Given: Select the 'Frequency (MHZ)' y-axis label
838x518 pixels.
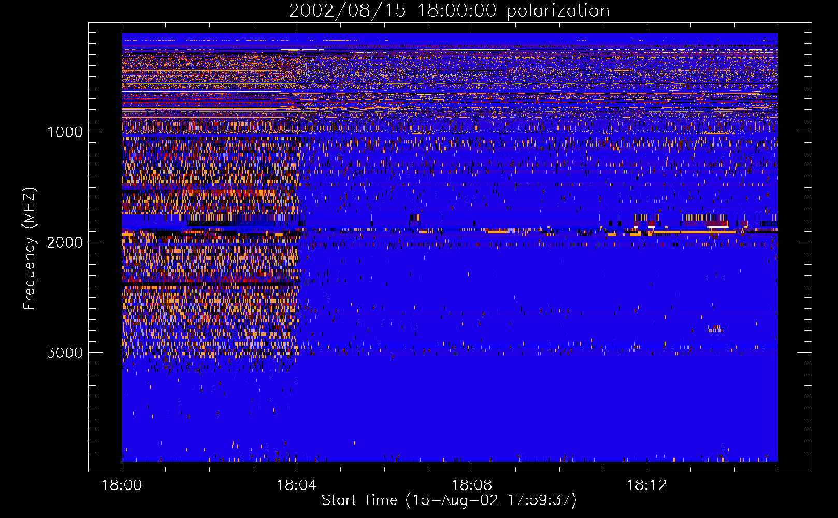Looking at the screenshot, I should (x=30, y=249).
